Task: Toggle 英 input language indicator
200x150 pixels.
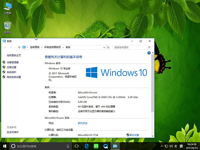Action: (176, 146)
